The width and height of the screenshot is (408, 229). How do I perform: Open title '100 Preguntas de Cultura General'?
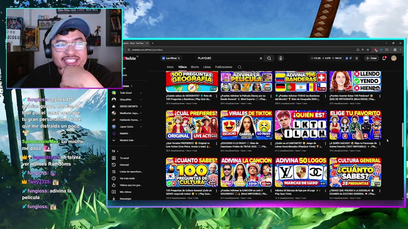[x=189, y=192]
